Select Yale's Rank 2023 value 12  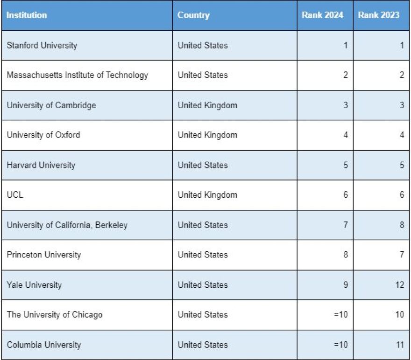click(399, 285)
